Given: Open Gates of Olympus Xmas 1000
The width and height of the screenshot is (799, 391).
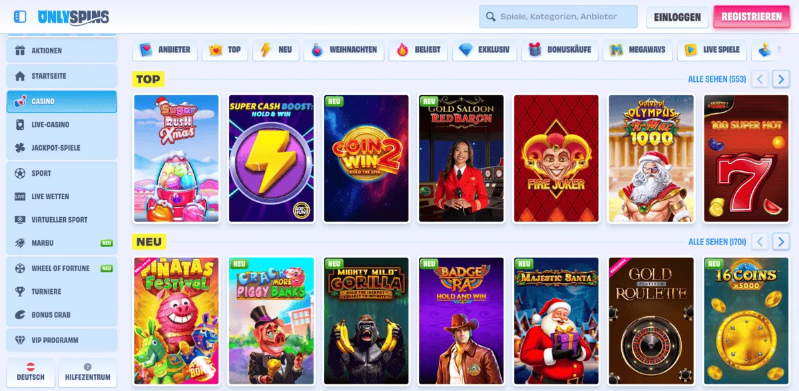Looking at the screenshot, I should pyautogui.click(x=651, y=159).
